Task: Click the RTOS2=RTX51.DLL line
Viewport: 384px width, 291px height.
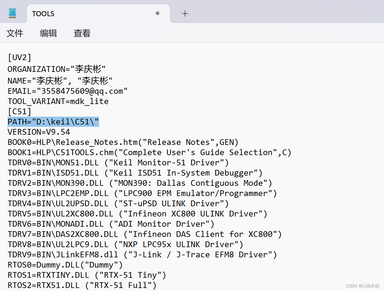Action: (x=82, y=285)
